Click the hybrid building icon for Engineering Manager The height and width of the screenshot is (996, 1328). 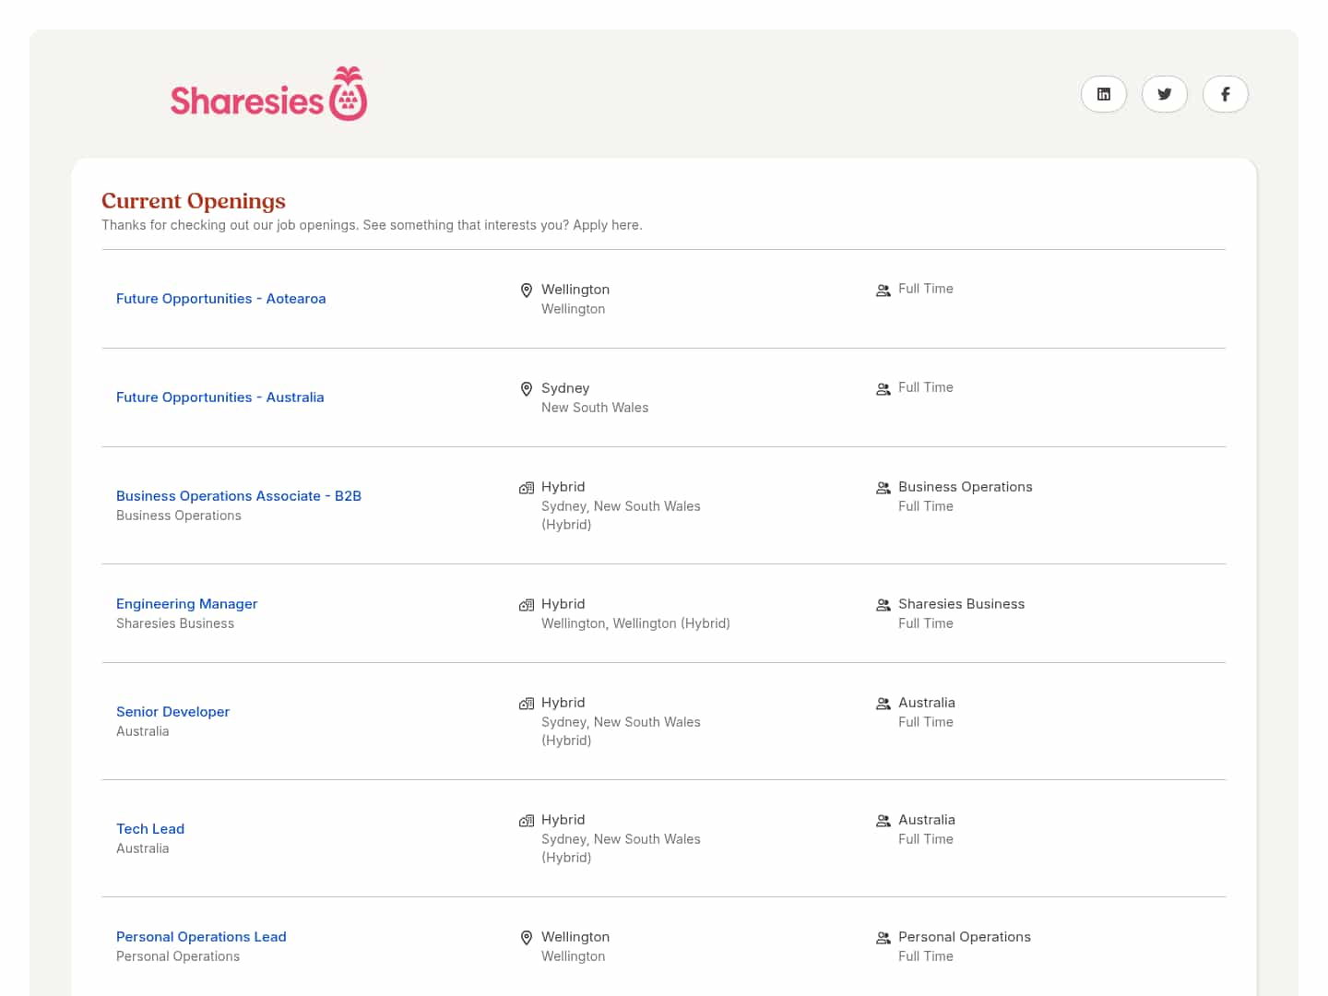[x=527, y=605]
